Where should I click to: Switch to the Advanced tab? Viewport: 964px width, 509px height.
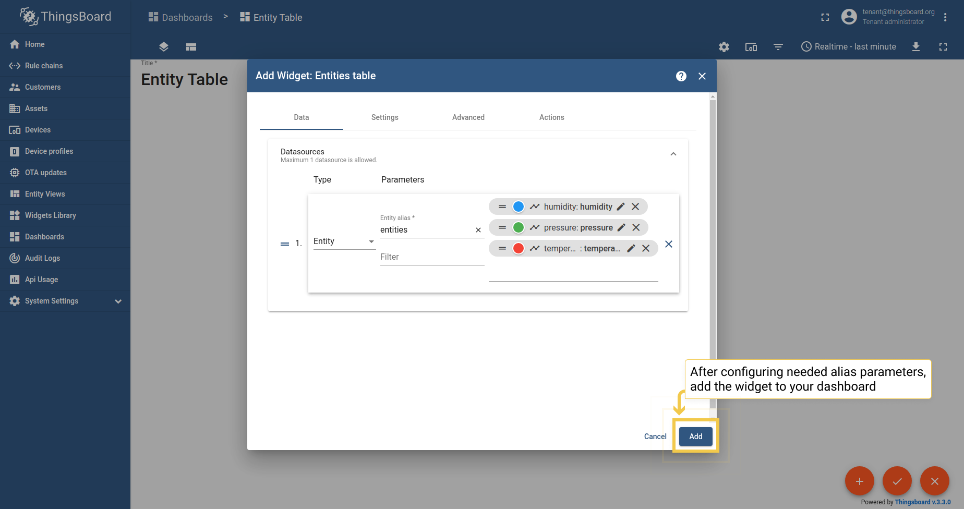tap(468, 117)
